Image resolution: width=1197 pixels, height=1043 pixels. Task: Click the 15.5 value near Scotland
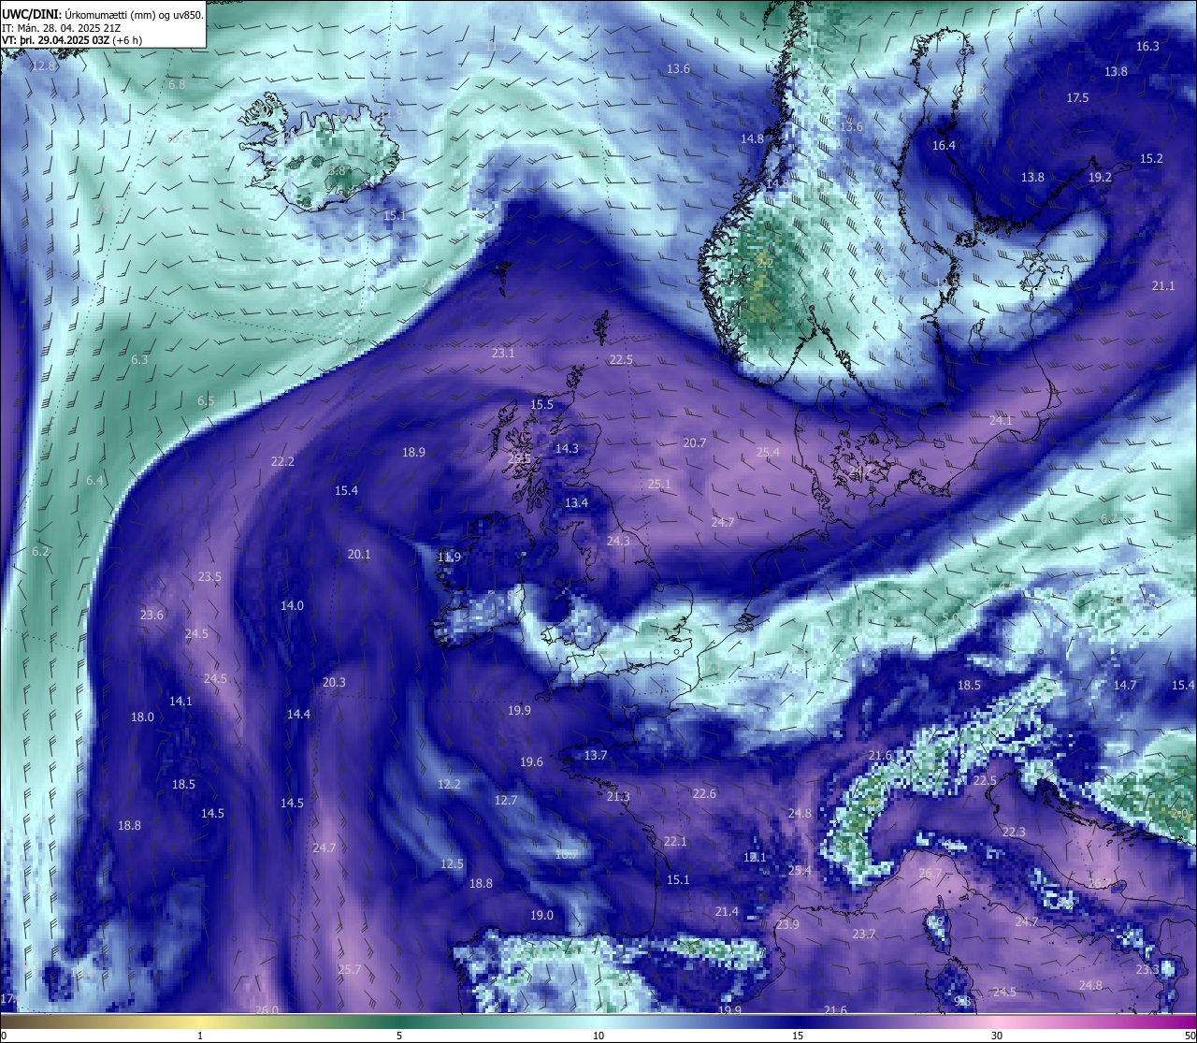[542, 405]
